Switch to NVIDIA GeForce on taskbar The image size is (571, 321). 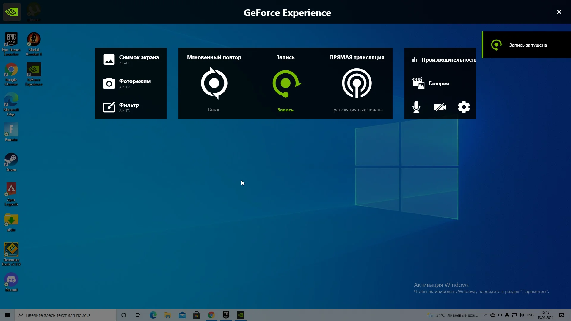240,315
